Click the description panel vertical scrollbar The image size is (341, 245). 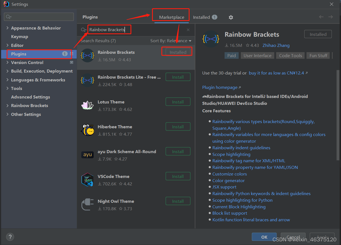[338, 115]
